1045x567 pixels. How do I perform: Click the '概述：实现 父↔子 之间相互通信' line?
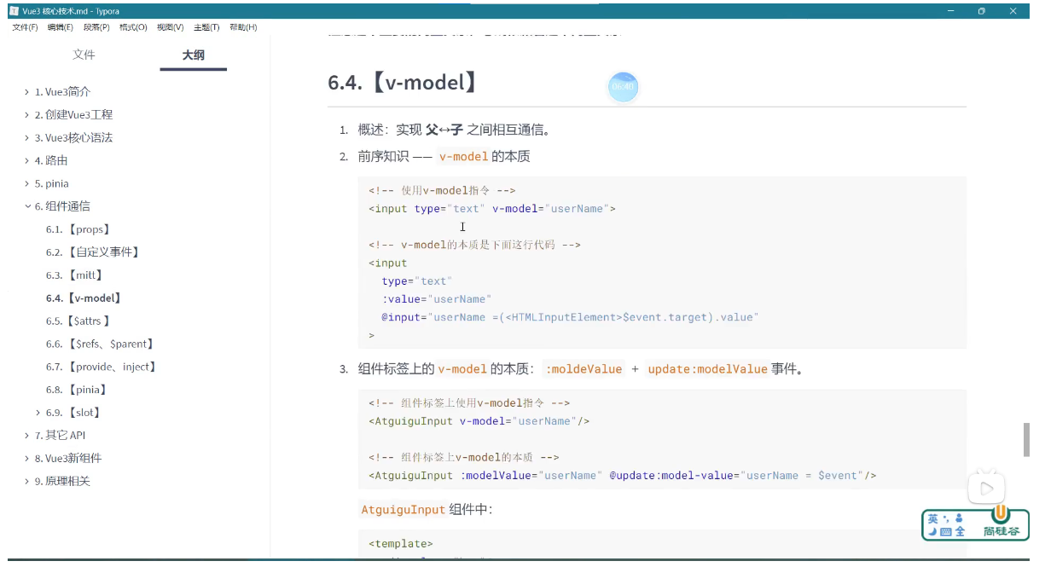455,130
